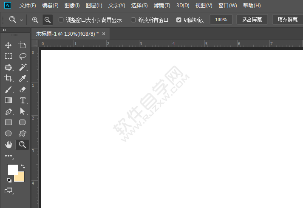Select the Magic Wand tool
This screenshot has width=303, height=208.
[x=23, y=67]
